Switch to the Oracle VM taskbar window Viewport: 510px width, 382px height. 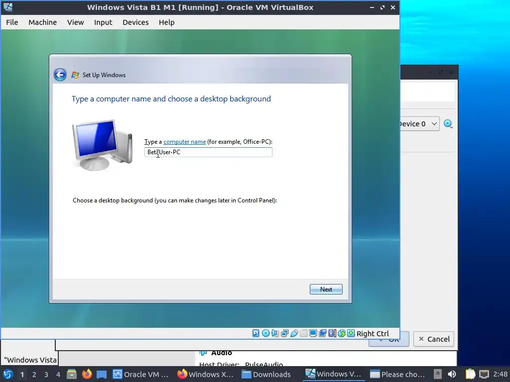point(141,374)
